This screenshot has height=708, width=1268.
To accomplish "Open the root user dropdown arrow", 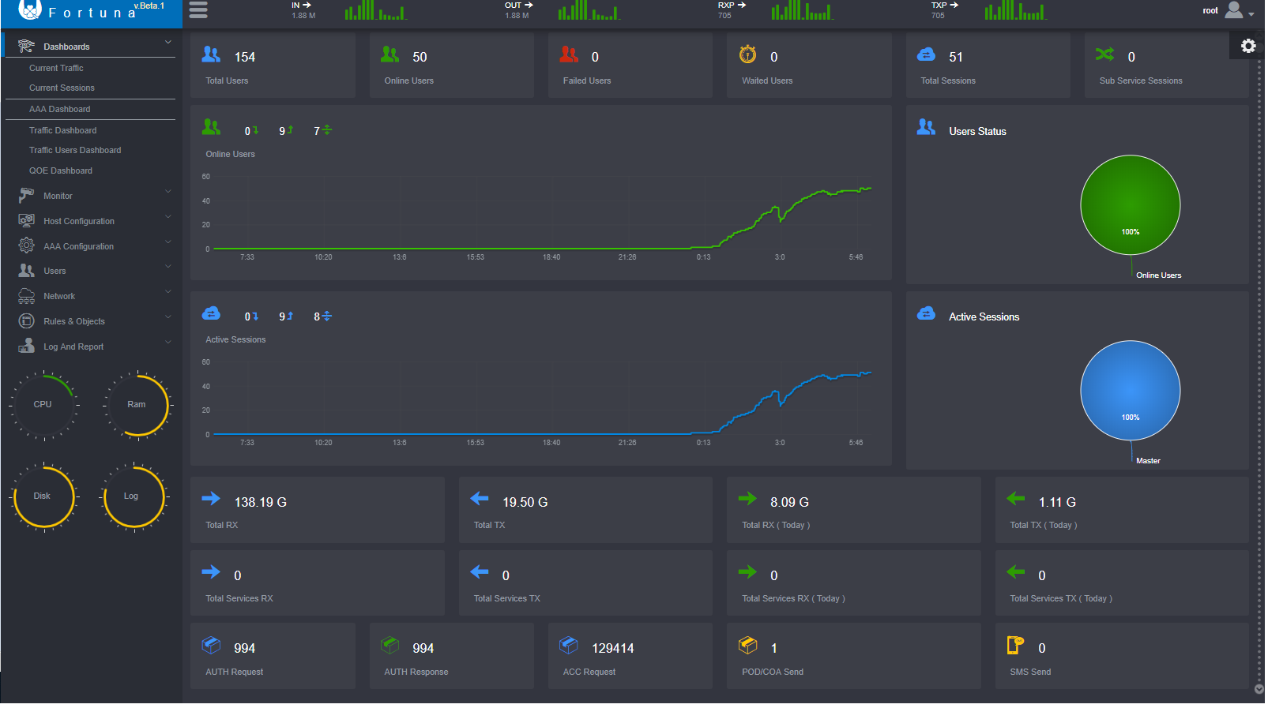I will click(x=1251, y=14).
